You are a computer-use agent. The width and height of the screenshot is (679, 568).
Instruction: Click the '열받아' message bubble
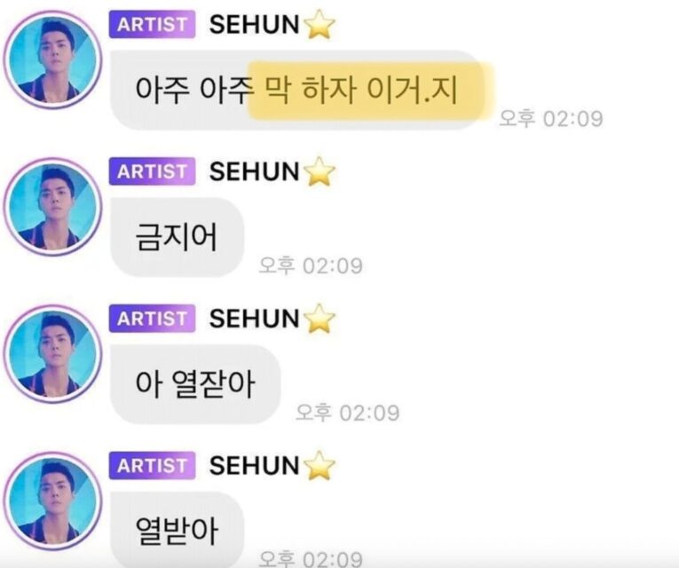[178, 529]
